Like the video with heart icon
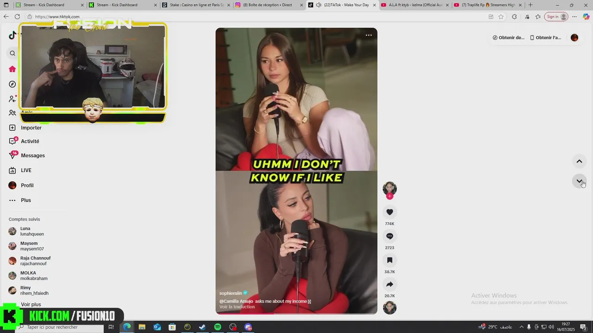 390,212
